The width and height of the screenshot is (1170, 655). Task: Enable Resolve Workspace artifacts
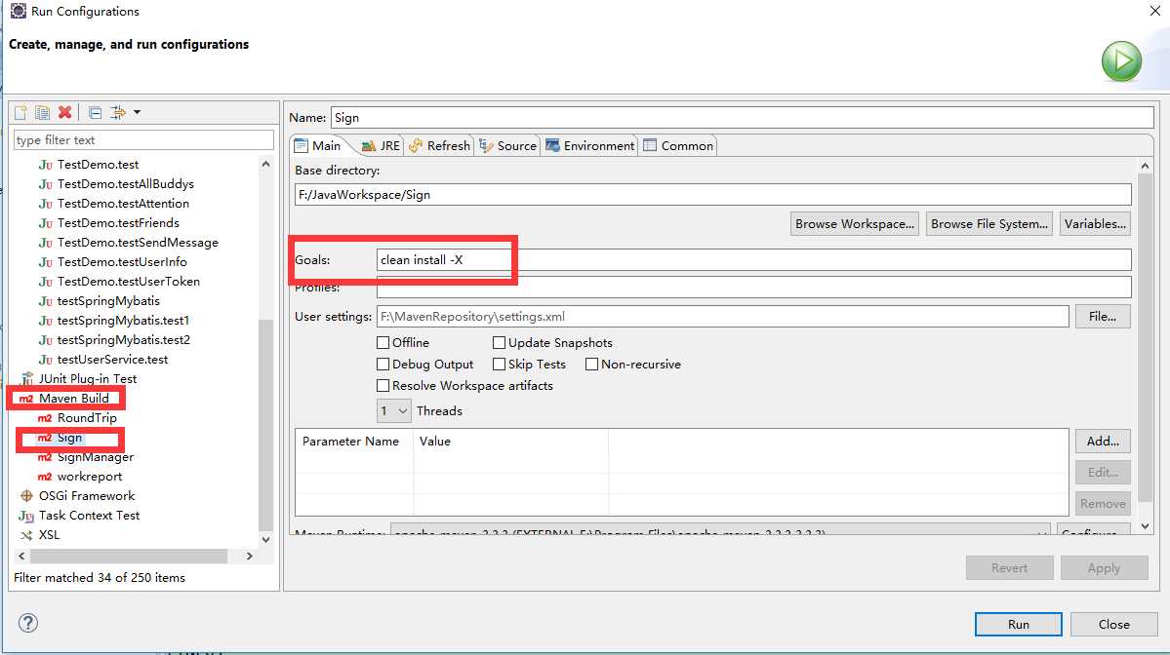(383, 386)
